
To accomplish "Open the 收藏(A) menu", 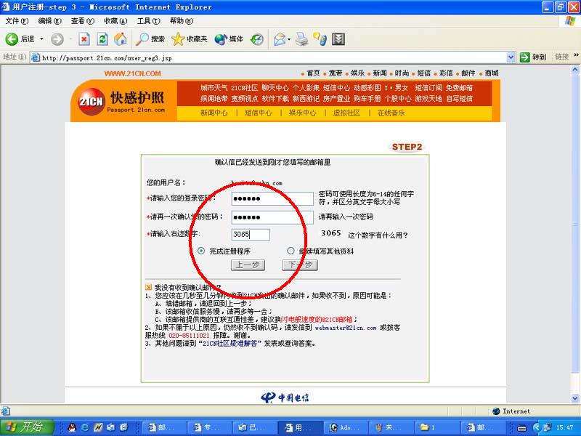I will click(115, 21).
